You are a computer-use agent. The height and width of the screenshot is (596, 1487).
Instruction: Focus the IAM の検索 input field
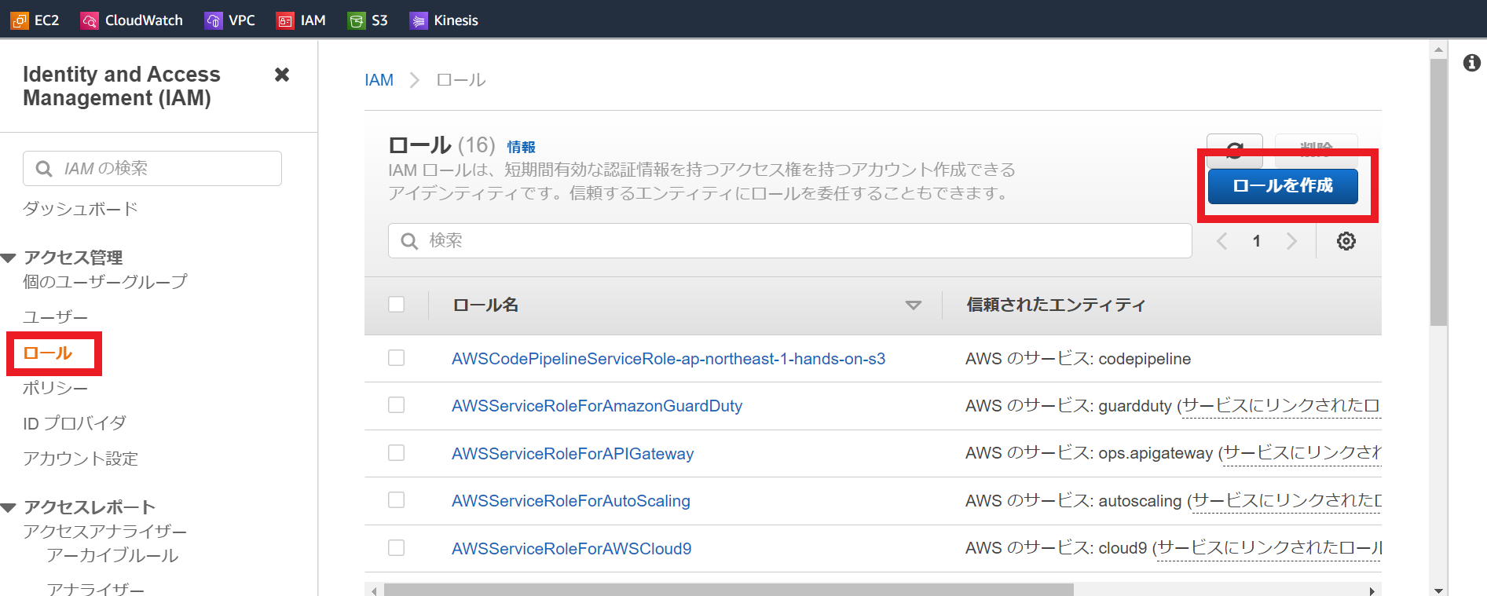(152, 169)
